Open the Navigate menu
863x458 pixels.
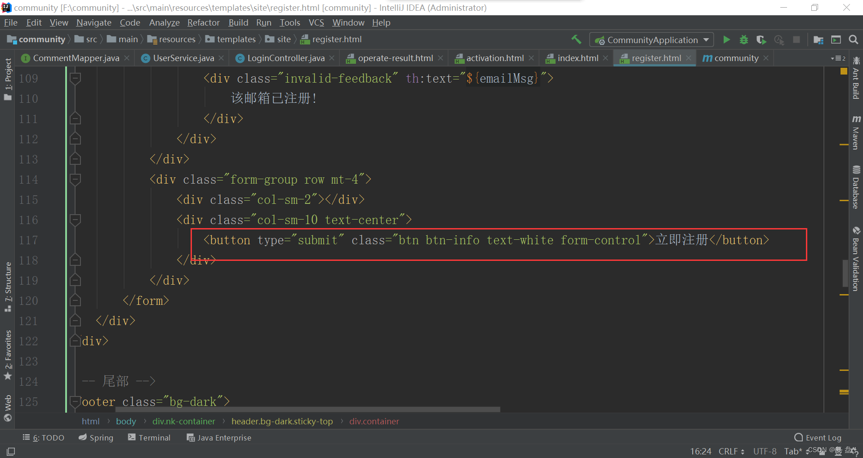click(x=93, y=22)
